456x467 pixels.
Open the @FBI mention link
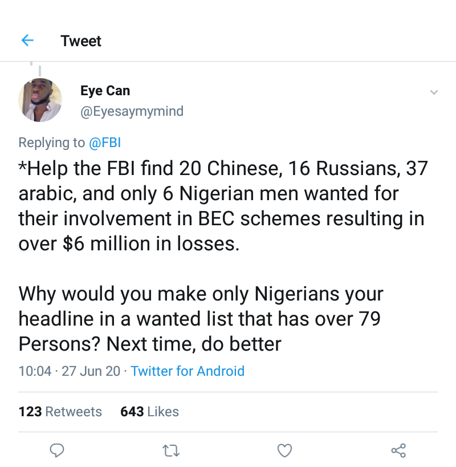point(104,143)
